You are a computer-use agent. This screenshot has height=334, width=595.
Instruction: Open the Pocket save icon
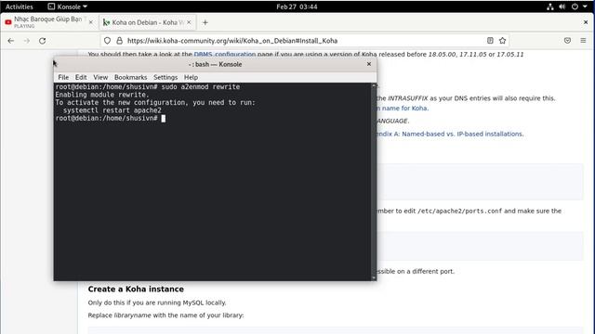(x=567, y=41)
